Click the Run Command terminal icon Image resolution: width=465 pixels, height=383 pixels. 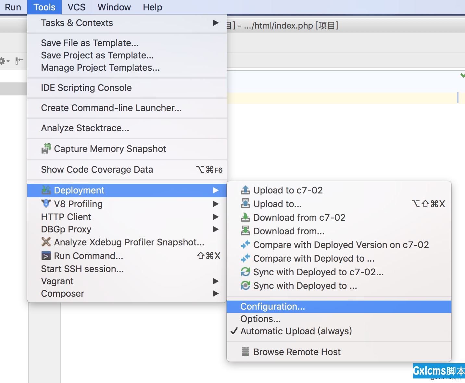point(46,256)
